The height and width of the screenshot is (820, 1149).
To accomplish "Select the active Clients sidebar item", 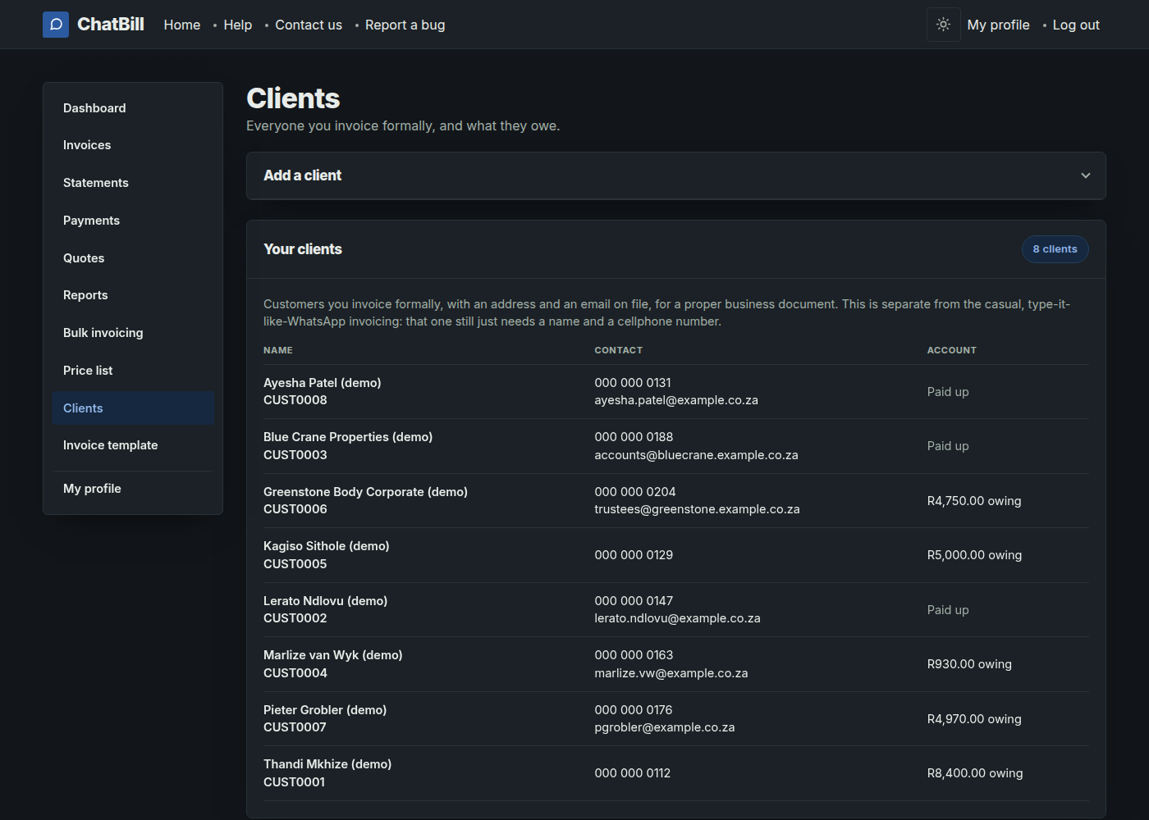I will click(133, 408).
